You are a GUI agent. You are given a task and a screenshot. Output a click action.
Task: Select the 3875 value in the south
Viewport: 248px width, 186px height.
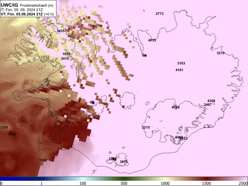click(x=124, y=162)
